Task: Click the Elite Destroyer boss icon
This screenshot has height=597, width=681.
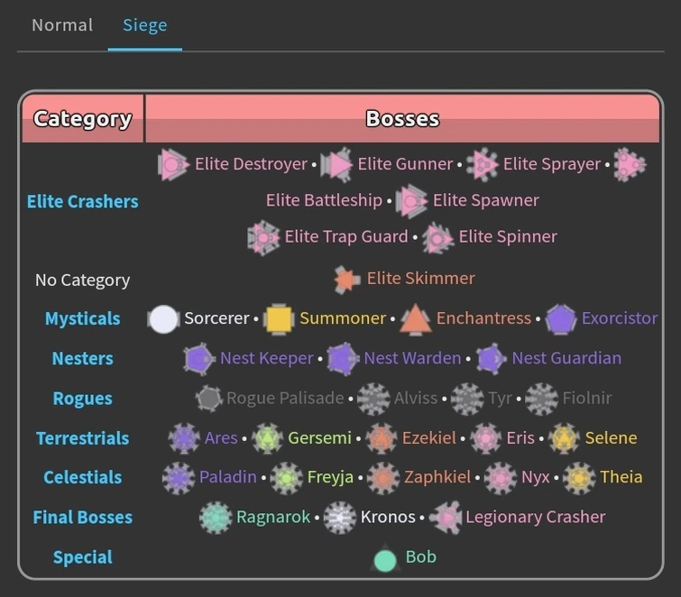Action: [x=172, y=165]
